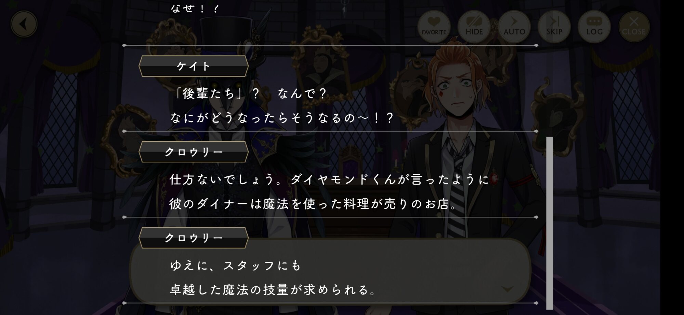Viewport: 684px width, 315px height.
Task: Mark this scene with the FAVORITE heart
Action: pyautogui.click(x=434, y=26)
